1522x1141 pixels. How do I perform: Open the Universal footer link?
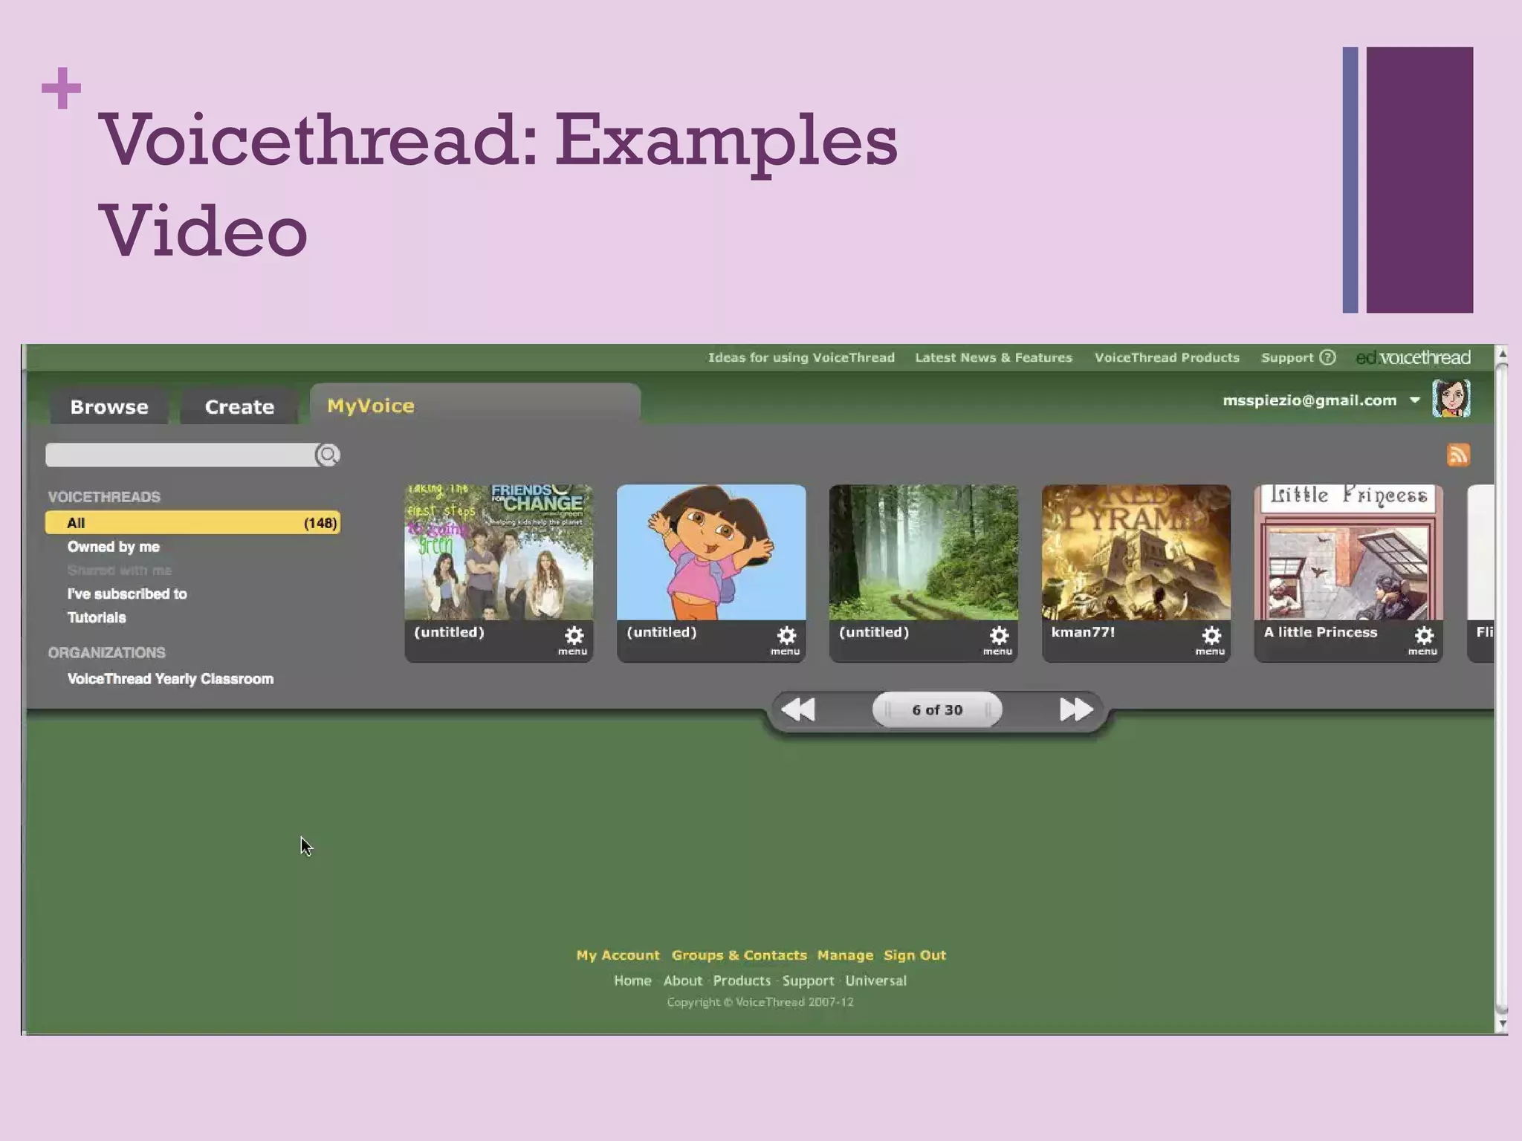[875, 981]
